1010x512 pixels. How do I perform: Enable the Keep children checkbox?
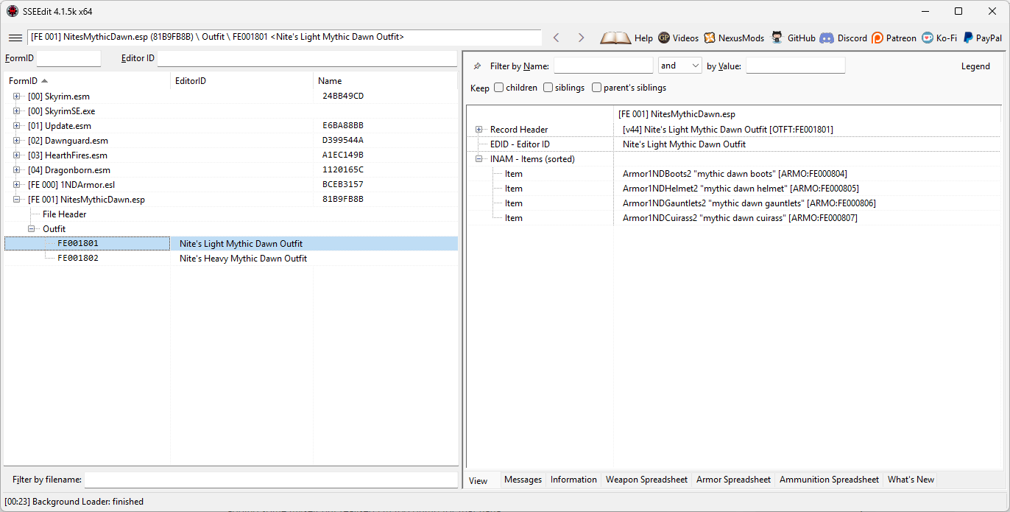(499, 88)
